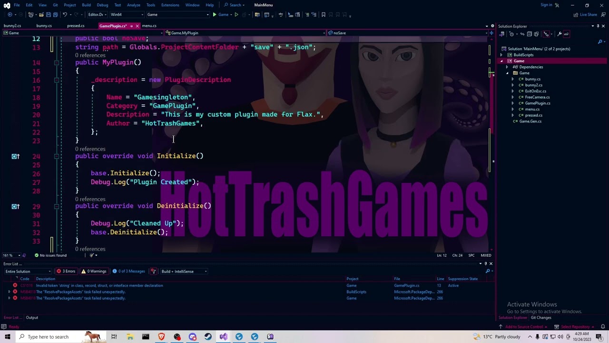Open Steam from the Windows taskbar
The width and height of the screenshot is (609, 343).
(208, 337)
